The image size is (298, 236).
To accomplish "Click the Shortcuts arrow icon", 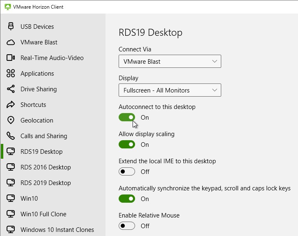I will click(x=11, y=104).
